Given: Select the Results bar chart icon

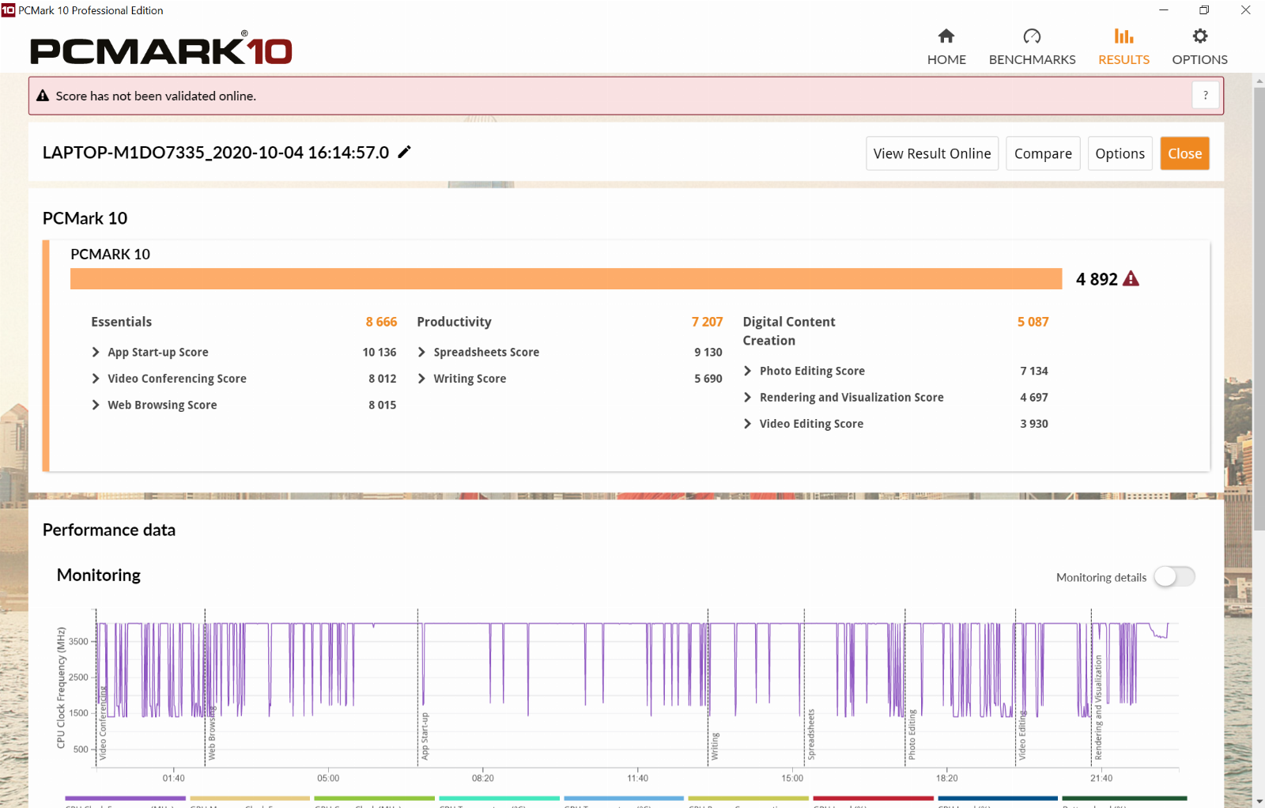Looking at the screenshot, I should pyautogui.click(x=1123, y=36).
